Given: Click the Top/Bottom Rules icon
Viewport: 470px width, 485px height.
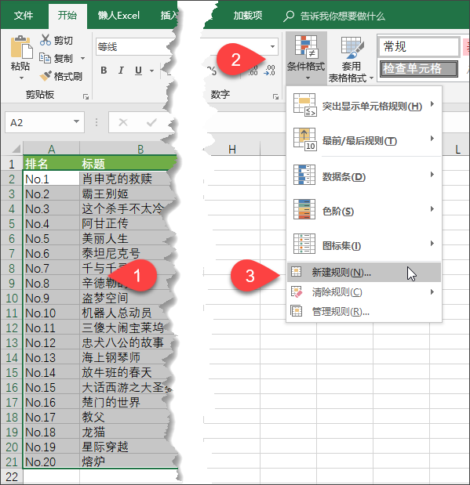Looking at the screenshot, I should [x=304, y=139].
